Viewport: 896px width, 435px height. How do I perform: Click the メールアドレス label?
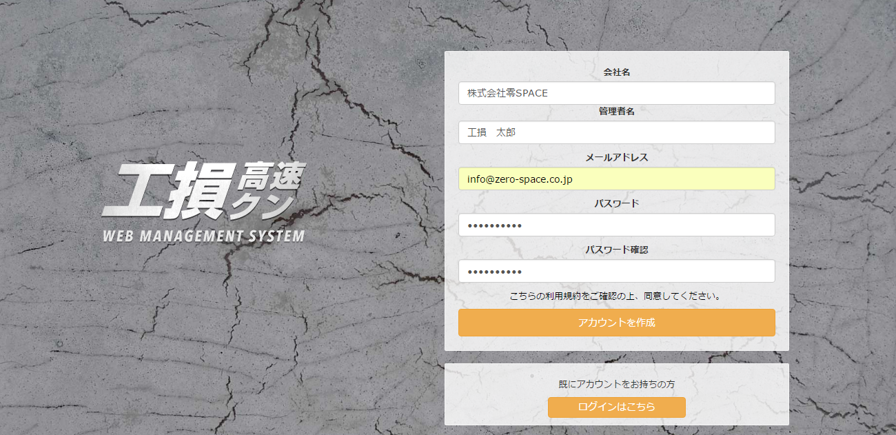tap(617, 157)
